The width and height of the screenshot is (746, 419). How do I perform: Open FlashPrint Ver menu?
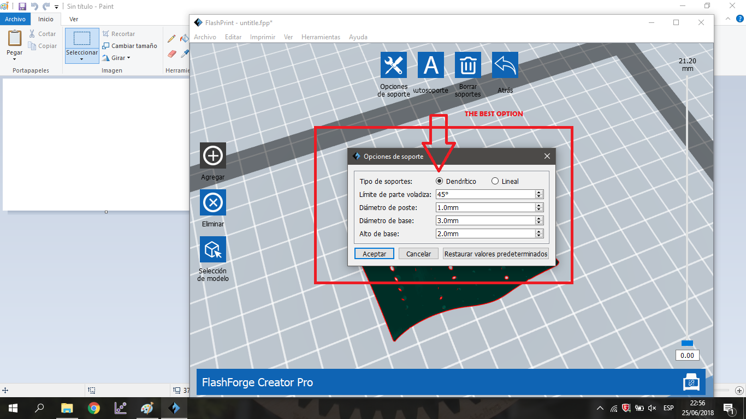click(x=288, y=37)
